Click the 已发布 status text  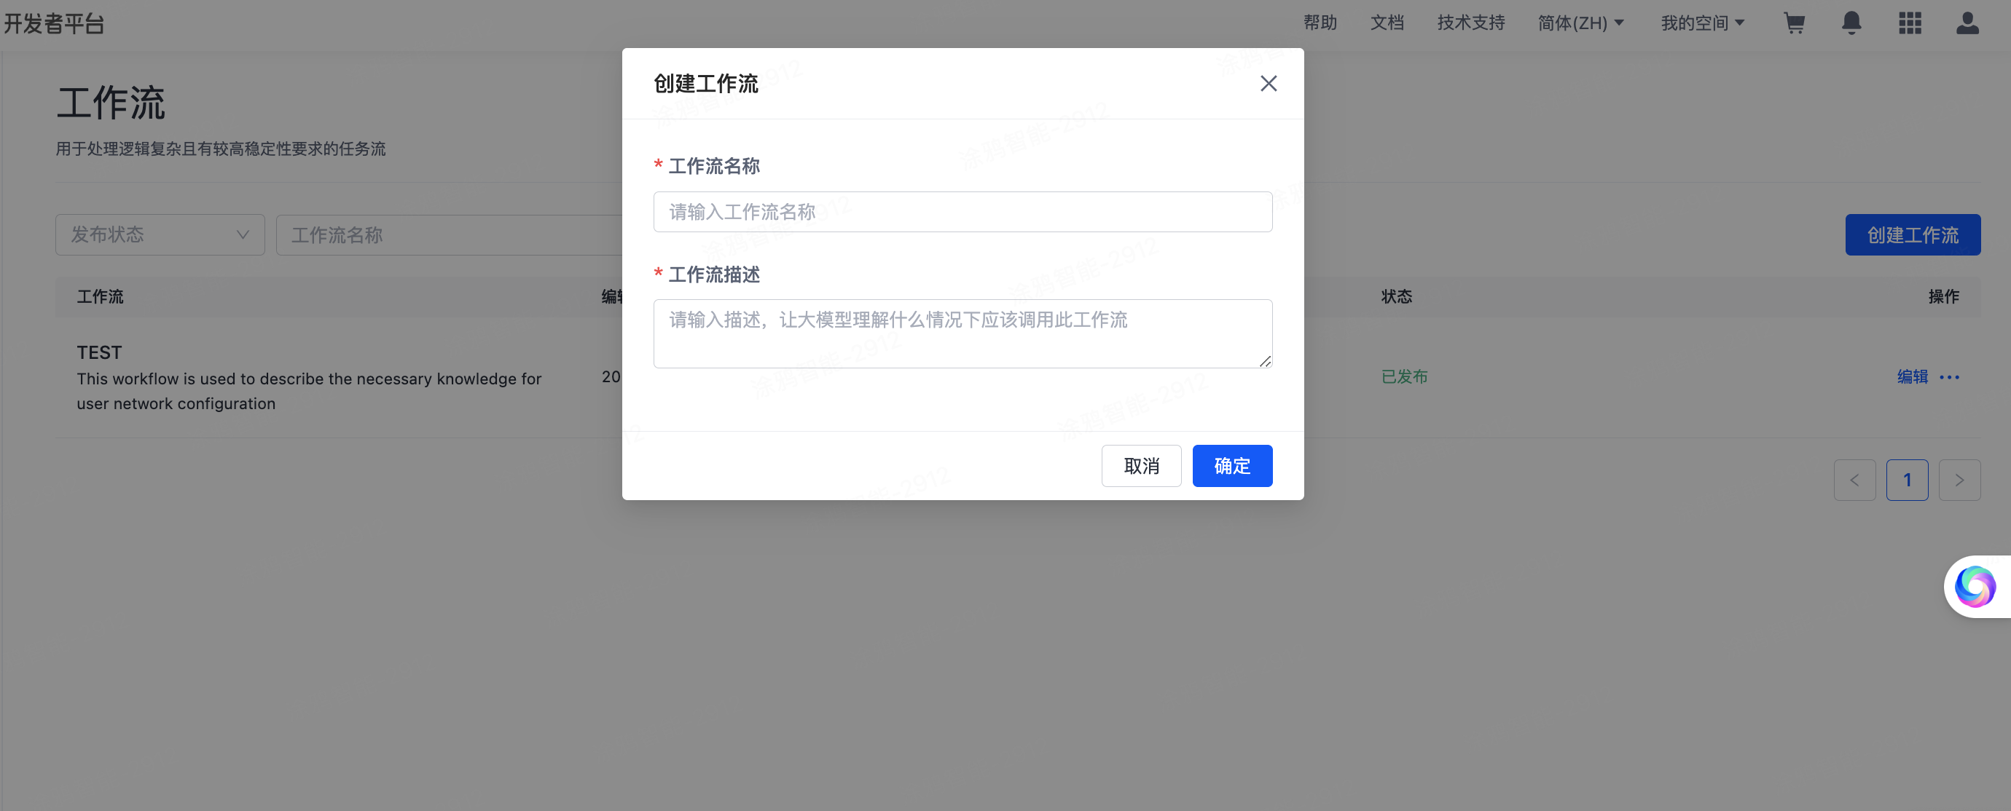click(1405, 377)
